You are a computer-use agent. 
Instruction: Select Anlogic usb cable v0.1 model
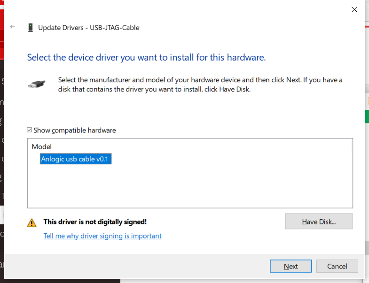coord(76,159)
